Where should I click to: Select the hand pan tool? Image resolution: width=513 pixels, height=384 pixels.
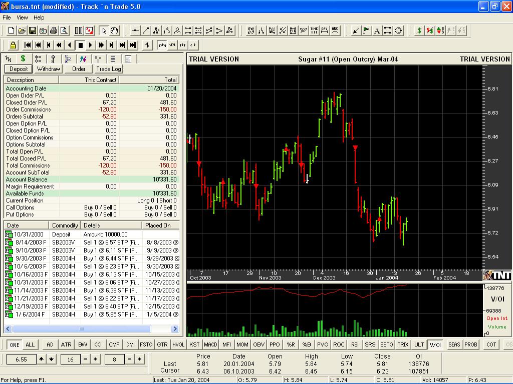coord(114,30)
